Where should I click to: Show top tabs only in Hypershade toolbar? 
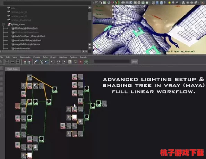[x=7, y=62]
